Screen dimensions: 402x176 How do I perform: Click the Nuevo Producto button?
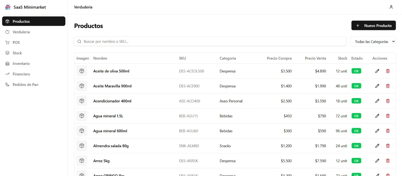pos(373,26)
